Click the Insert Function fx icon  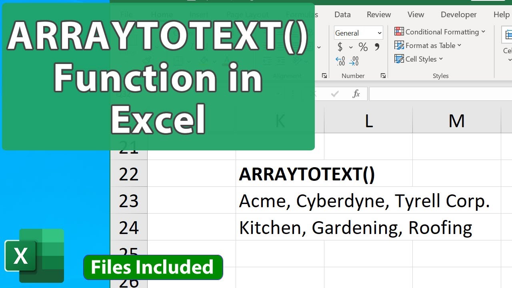coord(356,94)
